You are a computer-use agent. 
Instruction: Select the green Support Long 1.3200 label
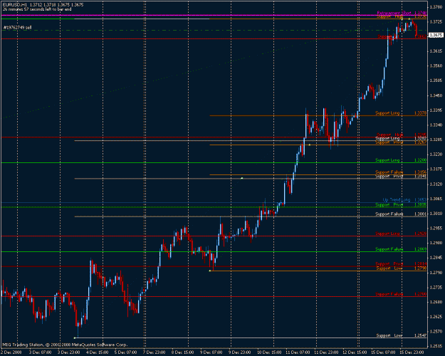click(401, 160)
